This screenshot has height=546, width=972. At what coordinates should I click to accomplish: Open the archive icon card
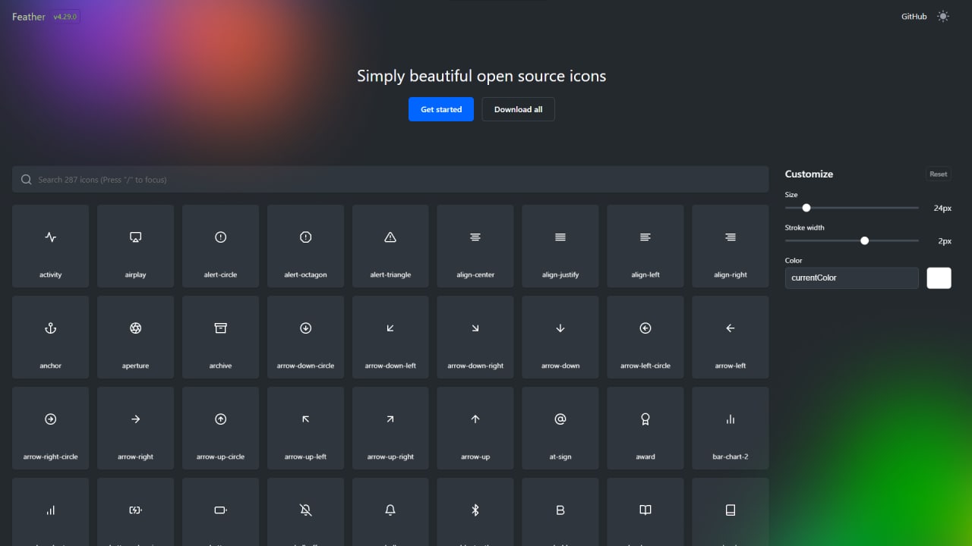(220, 337)
